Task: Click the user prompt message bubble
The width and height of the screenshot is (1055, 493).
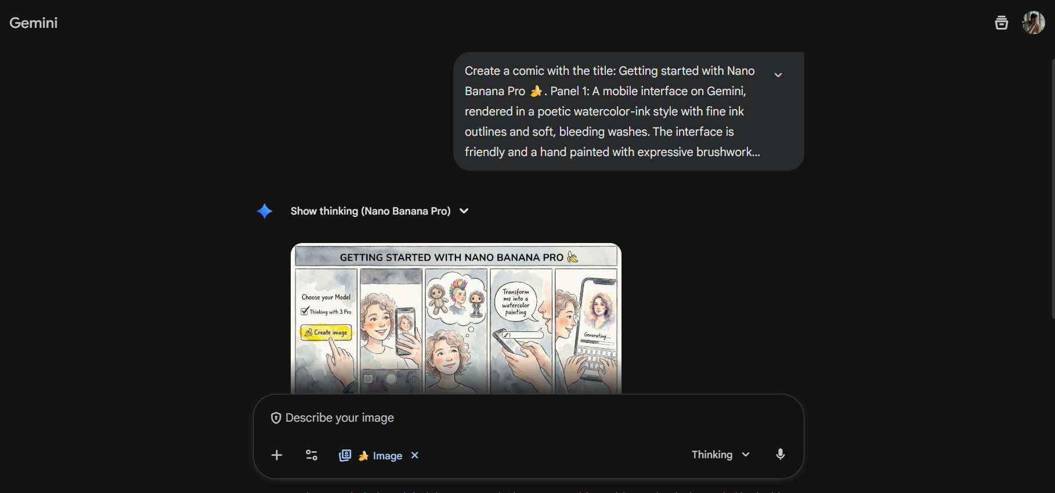Action: pyautogui.click(x=628, y=111)
